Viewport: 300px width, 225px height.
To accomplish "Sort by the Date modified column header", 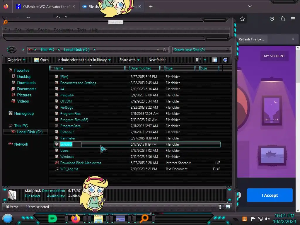I will (x=144, y=68).
